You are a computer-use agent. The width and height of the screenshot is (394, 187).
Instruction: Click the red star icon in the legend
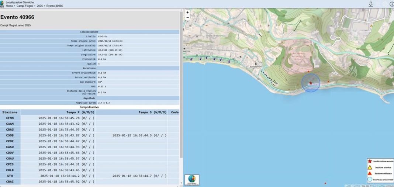click(x=370, y=161)
